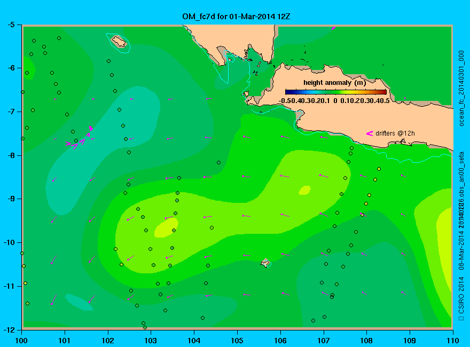The height and width of the screenshot is (347, 470).
Task: Click the x-axis tick label 103
Action: (x=151, y=341)
